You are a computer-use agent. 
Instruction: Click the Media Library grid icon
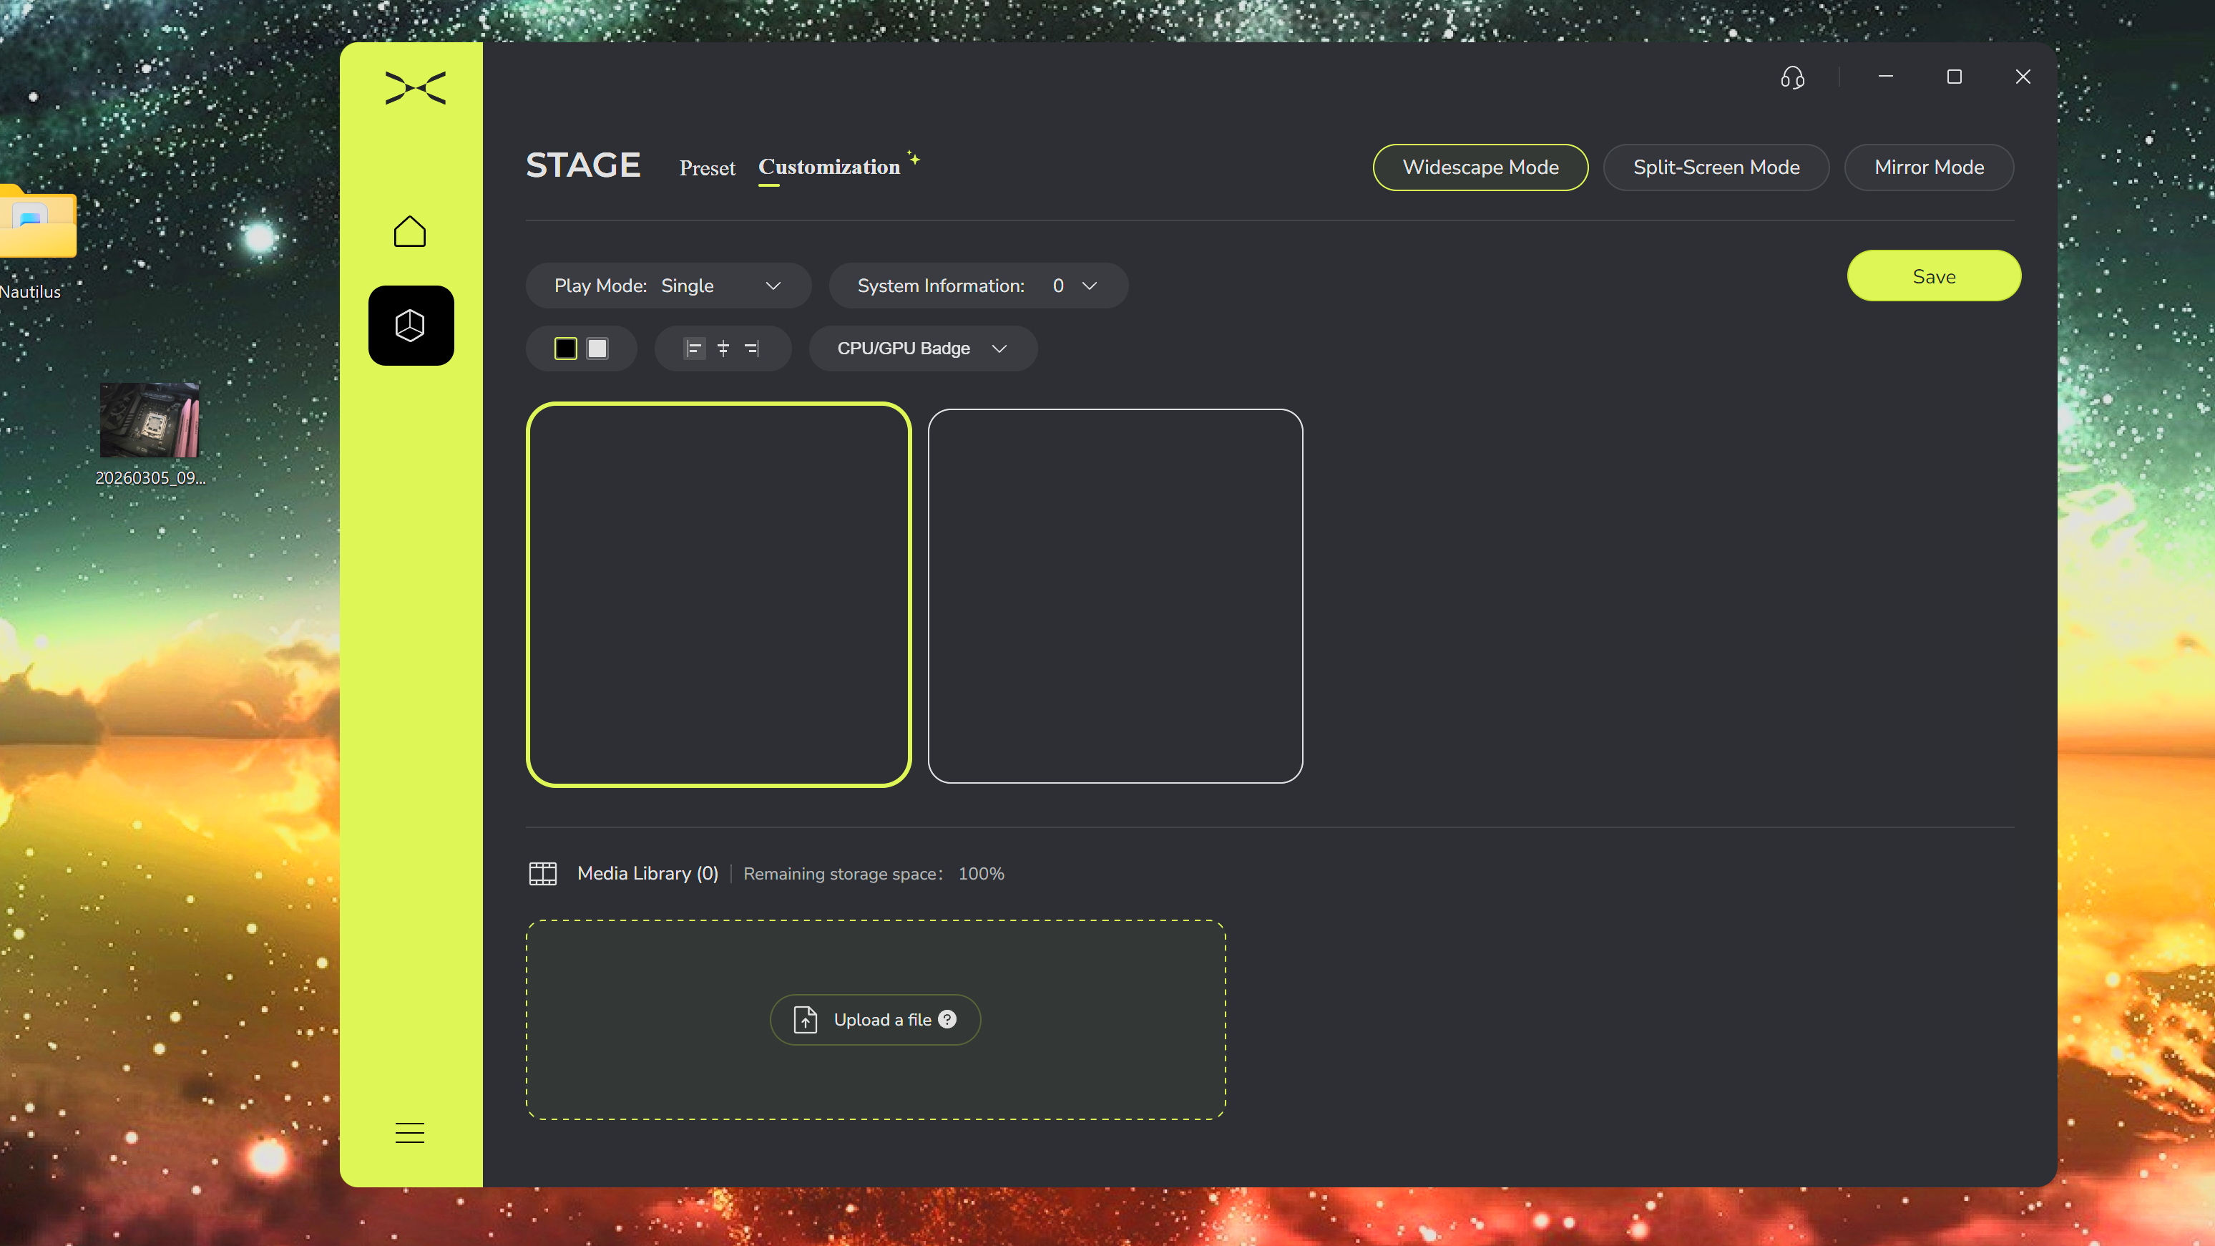[542, 873]
